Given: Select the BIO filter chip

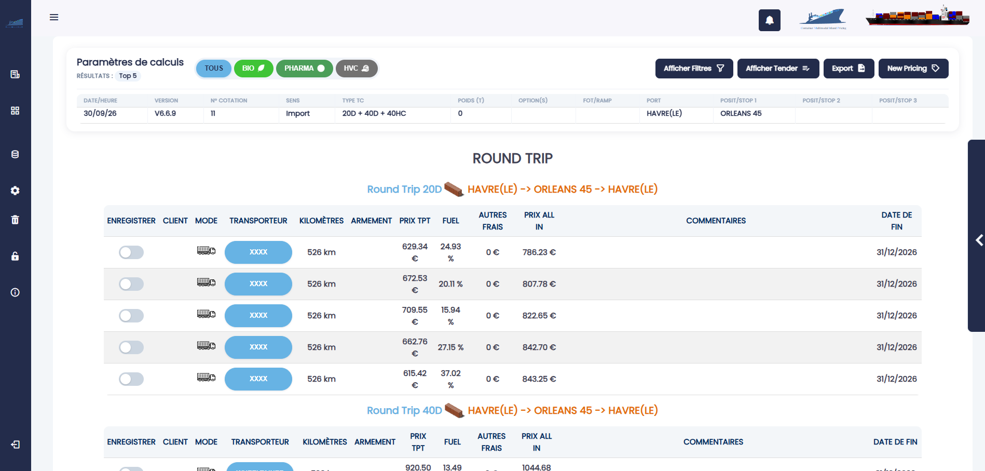Looking at the screenshot, I should [x=253, y=69].
